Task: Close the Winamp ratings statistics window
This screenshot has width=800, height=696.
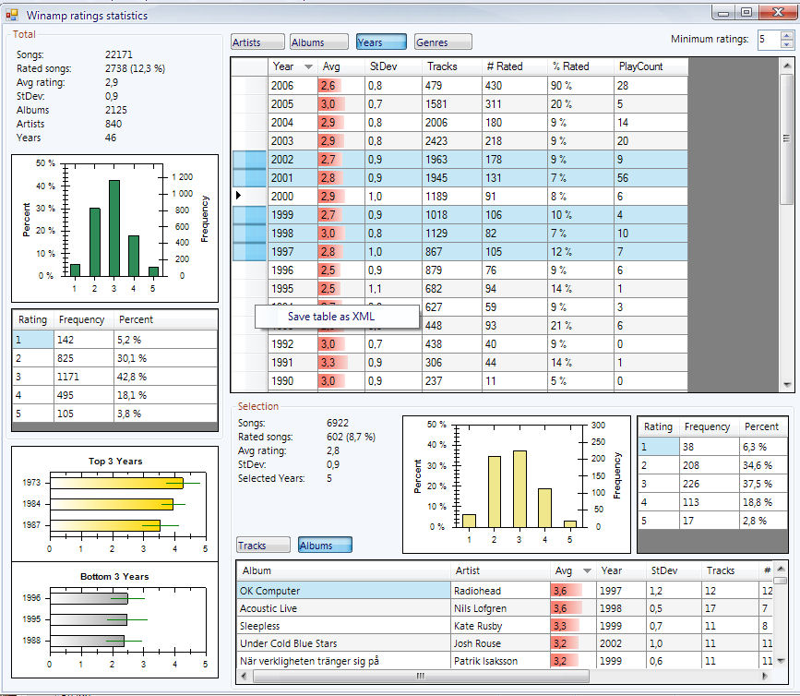Action: click(x=778, y=13)
